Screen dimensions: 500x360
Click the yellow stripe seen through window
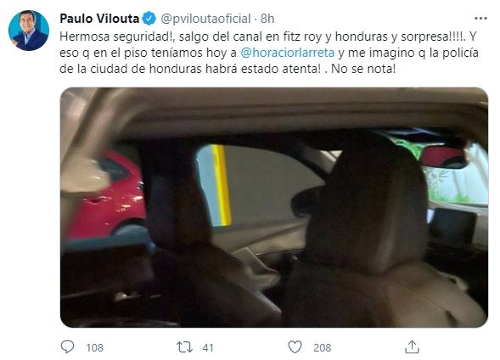click(222, 185)
